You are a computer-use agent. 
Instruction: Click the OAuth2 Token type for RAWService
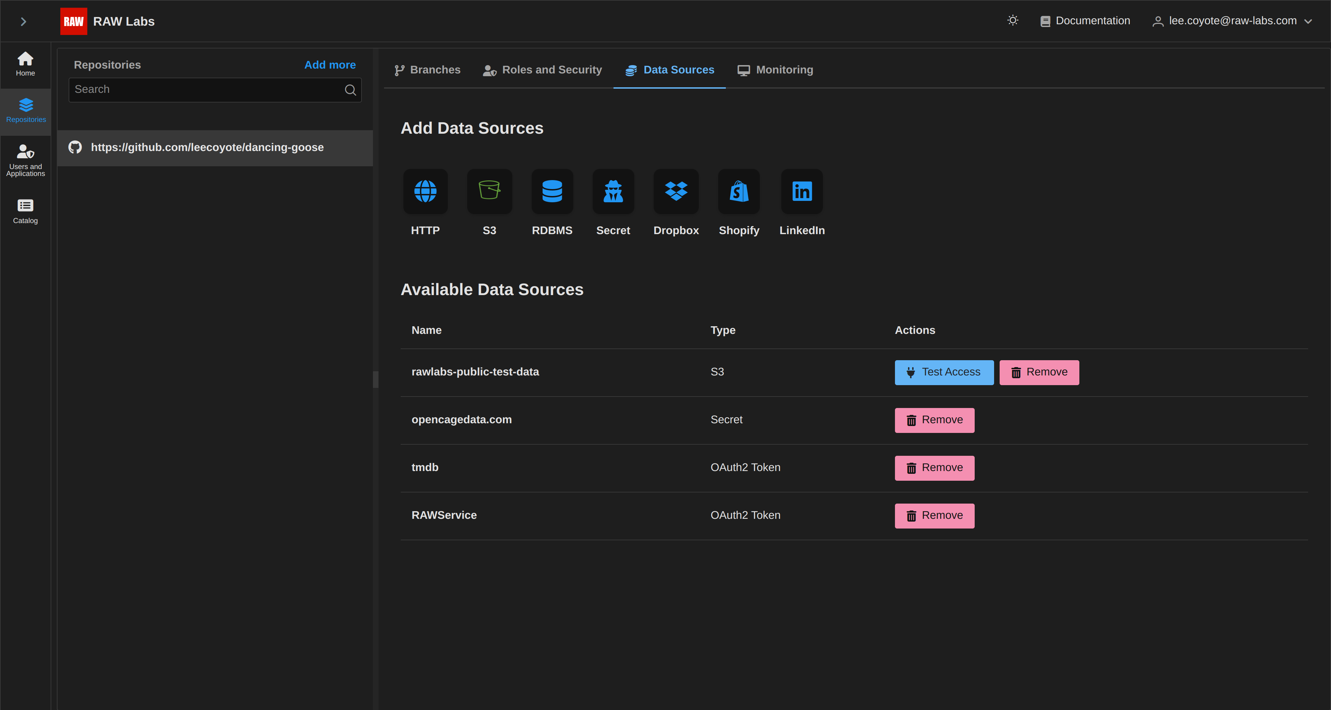[x=745, y=515]
